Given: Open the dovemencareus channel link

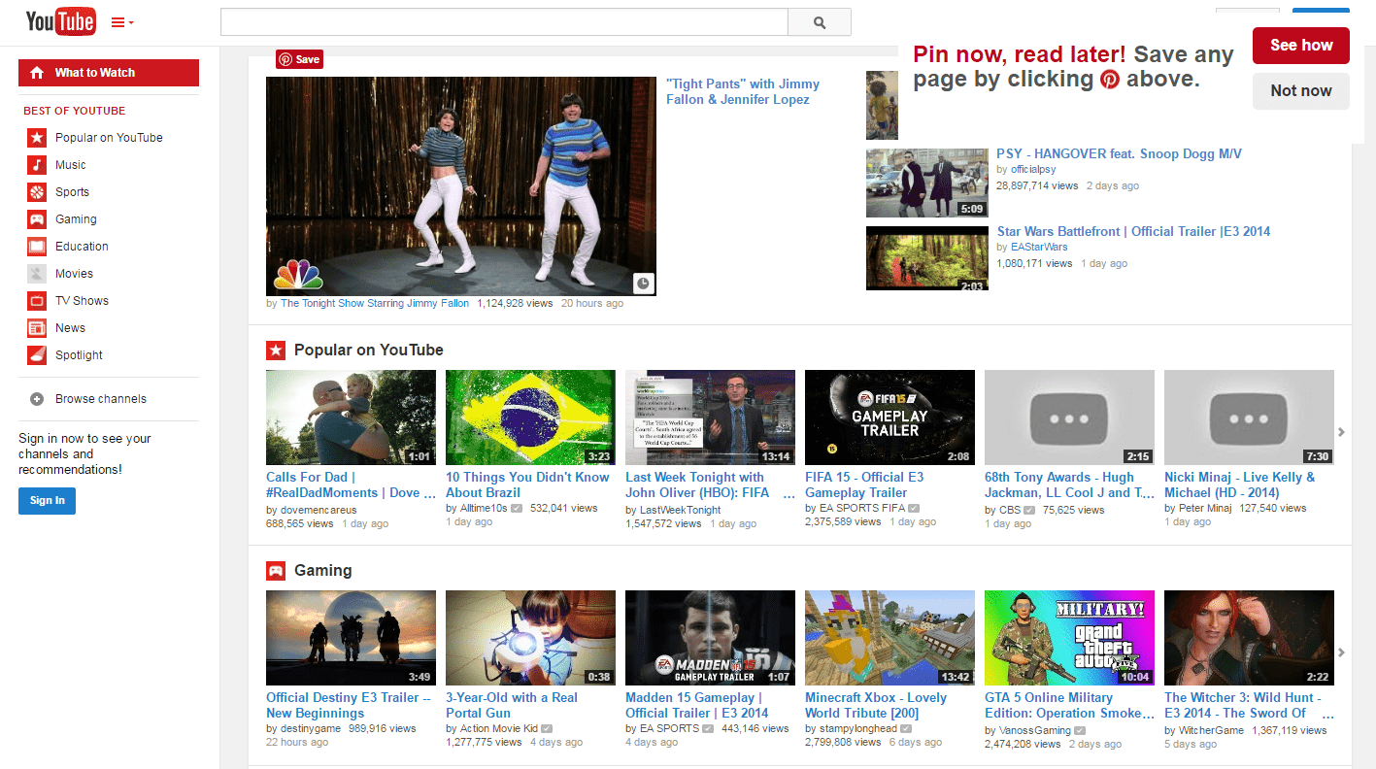Looking at the screenshot, I should point(319,510).
